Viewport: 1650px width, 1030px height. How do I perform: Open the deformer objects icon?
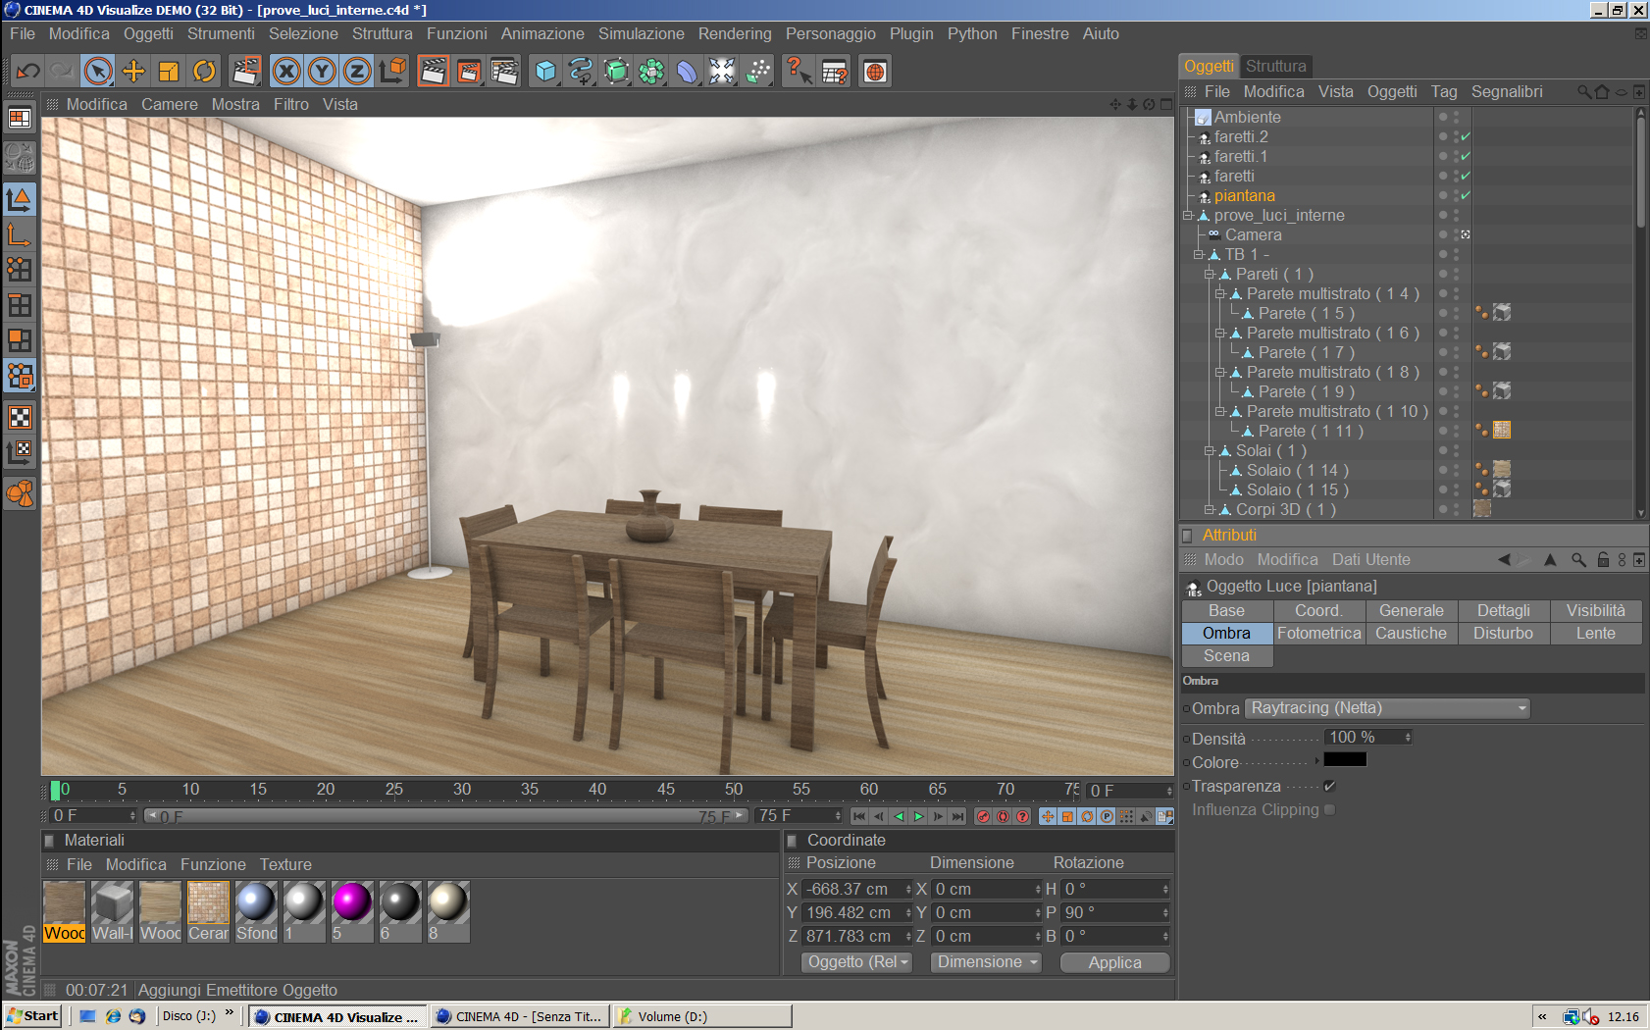tap(687, 71)
